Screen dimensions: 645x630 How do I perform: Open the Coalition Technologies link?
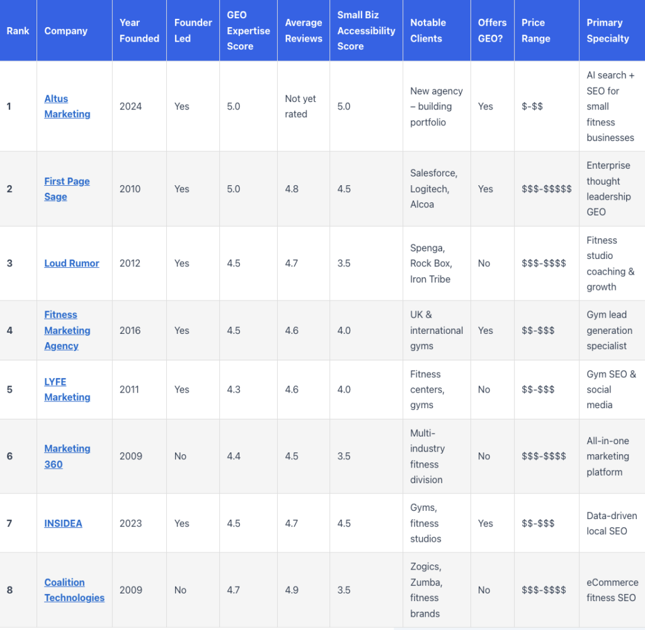[74, 590]
